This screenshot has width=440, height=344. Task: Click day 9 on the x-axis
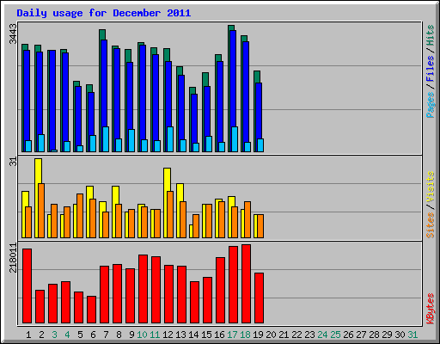coord(131,335)
